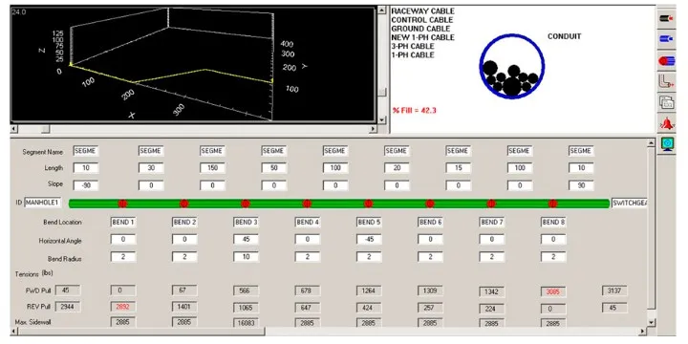Edit the Slope field showing -90

coord(86,184)
